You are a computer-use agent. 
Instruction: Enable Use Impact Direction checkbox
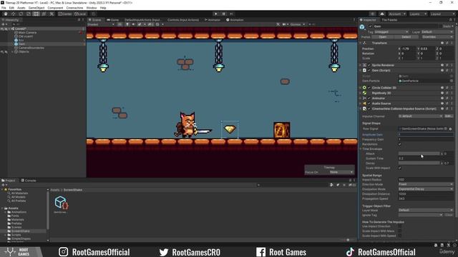coord(400,226)
